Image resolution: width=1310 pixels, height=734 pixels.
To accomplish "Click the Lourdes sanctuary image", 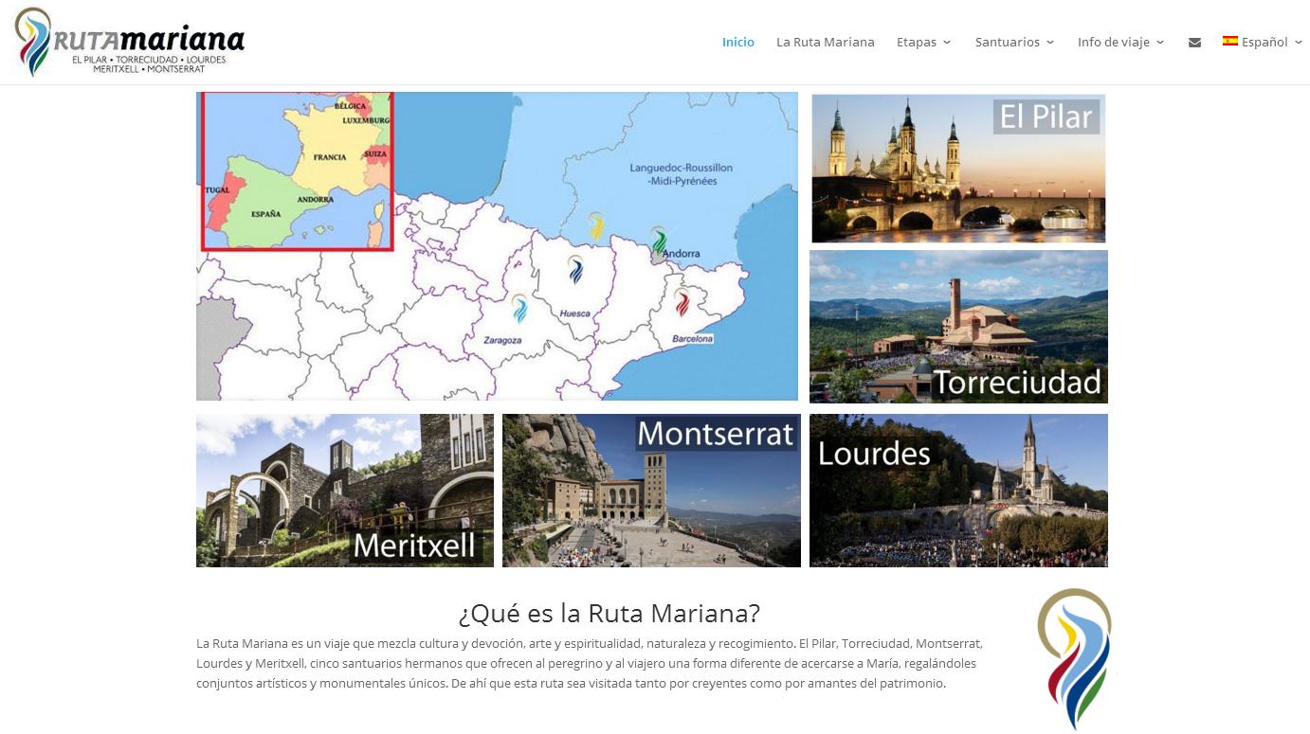I will 957,491.
